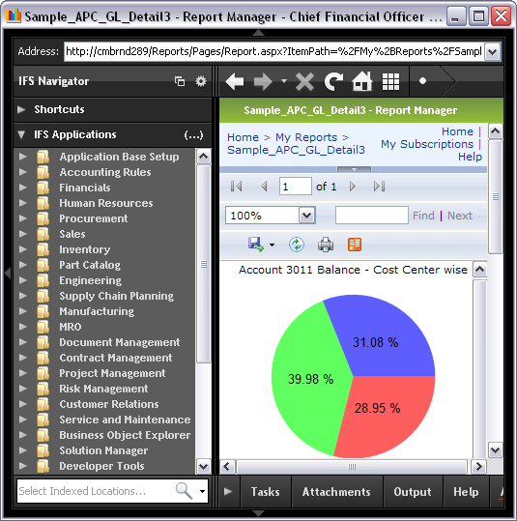Refresh the report with green arrows icon
517x521 pixels.
tap(297, 245)
